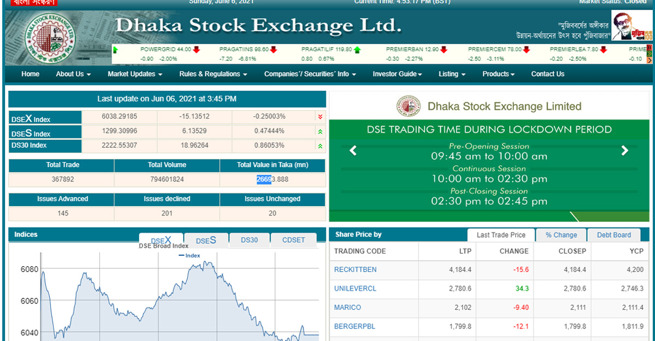Switch chart to DSES tab
Viewport: 655px width, 341px height.
point(206,240)
